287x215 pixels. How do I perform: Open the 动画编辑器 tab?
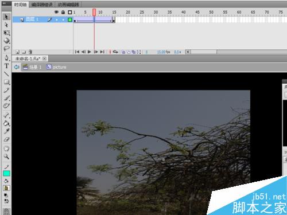pyautogui.click(x=68, y=5)
